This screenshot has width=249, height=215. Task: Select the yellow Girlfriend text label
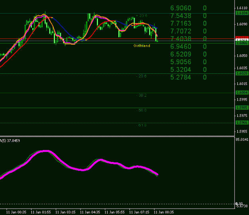tap(142, 46)
